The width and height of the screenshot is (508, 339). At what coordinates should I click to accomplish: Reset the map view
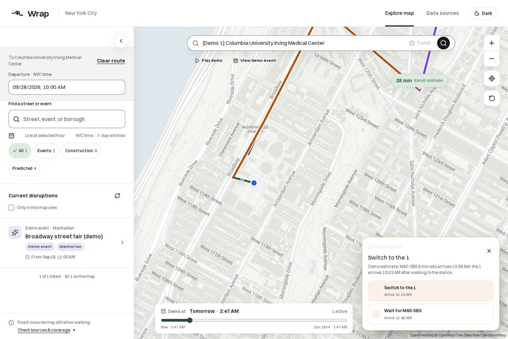click(492, 98)
